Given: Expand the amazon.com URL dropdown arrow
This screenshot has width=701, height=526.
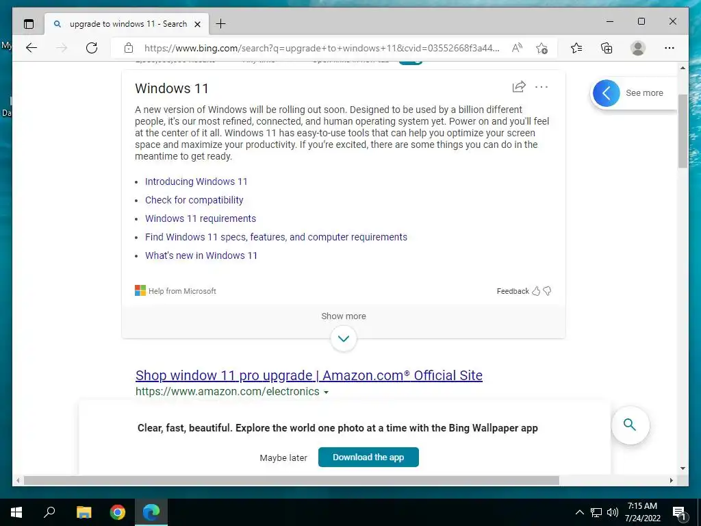Looking at the screenshot, I should (326, 392).
